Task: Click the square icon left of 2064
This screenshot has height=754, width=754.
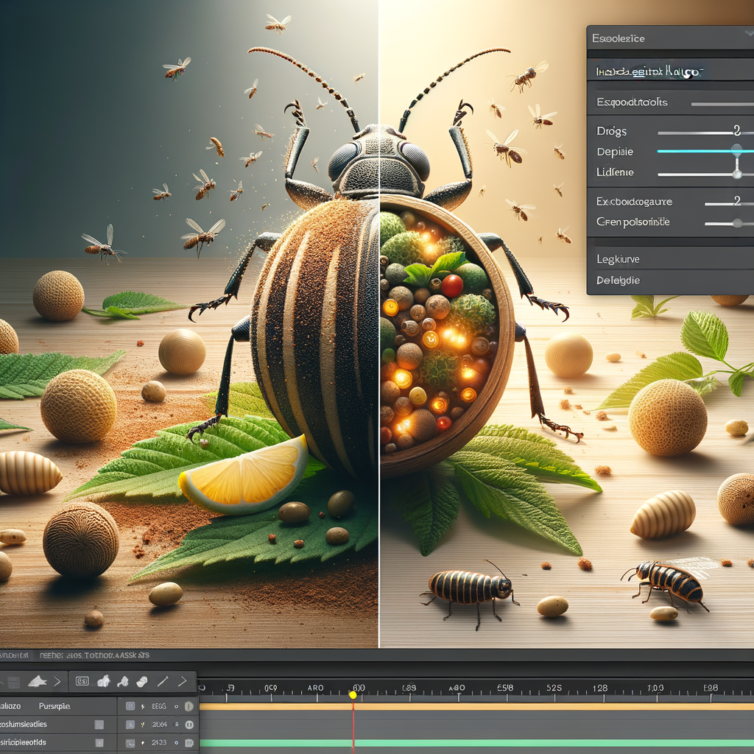Action: [x=130, y=725]
